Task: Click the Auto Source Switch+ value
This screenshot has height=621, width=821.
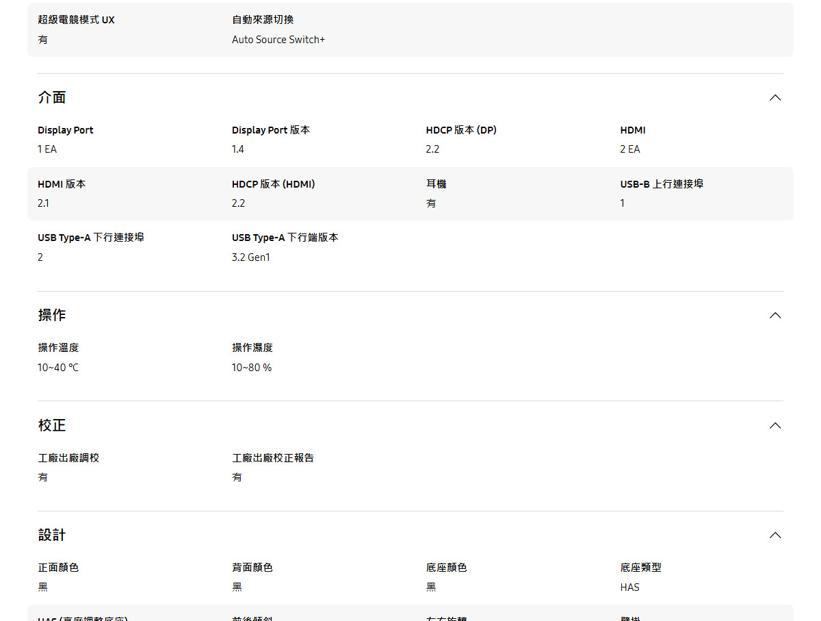Action: coord(278,40)
